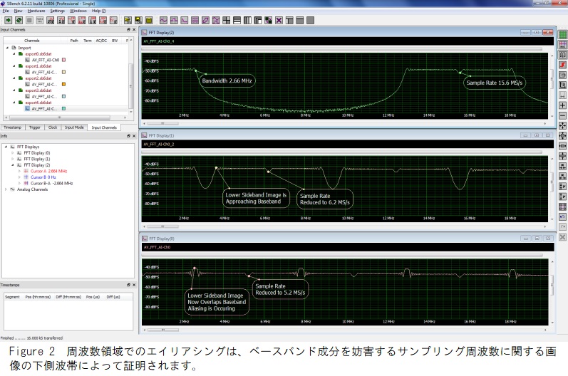Image resolution: width=568 pixels, height=376 pixels.
Task: Open the Hardware menu
Action: pos(36,11)
